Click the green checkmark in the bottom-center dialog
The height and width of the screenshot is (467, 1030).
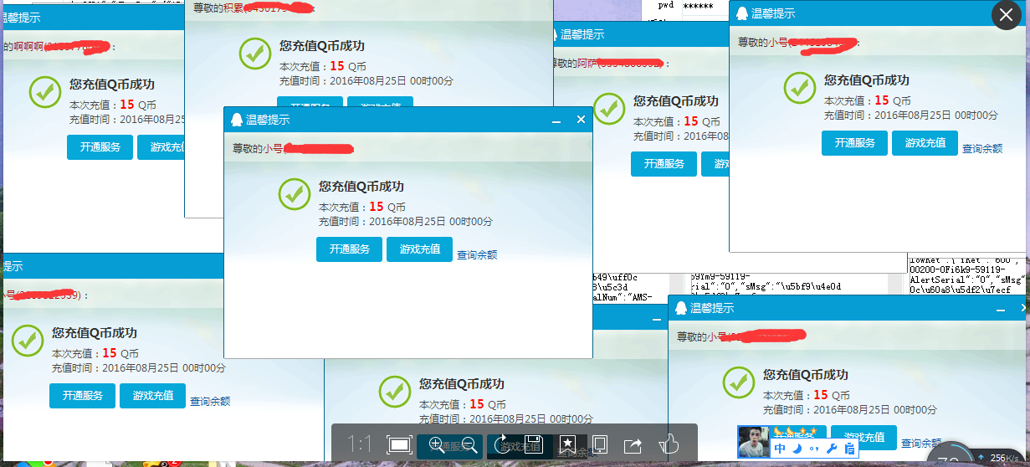(395, 391)
